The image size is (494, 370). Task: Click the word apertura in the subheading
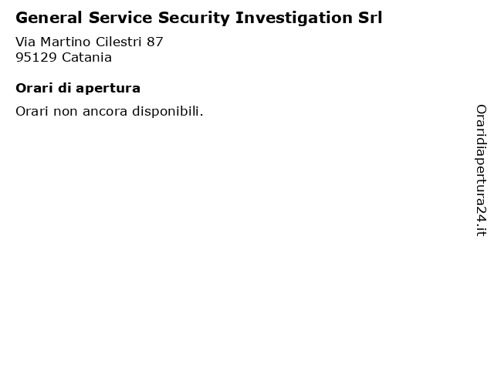click(108, 89)
